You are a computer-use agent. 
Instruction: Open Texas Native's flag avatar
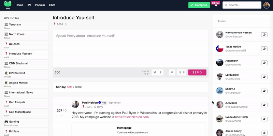point(219,48)
